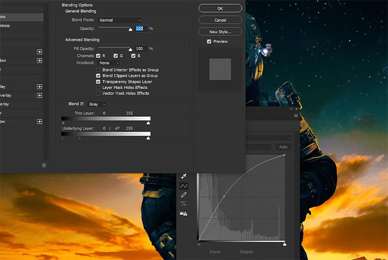The image size is (388, 260).
Task: Choose the pencil draw curve tool
Action: pos(184,195)
